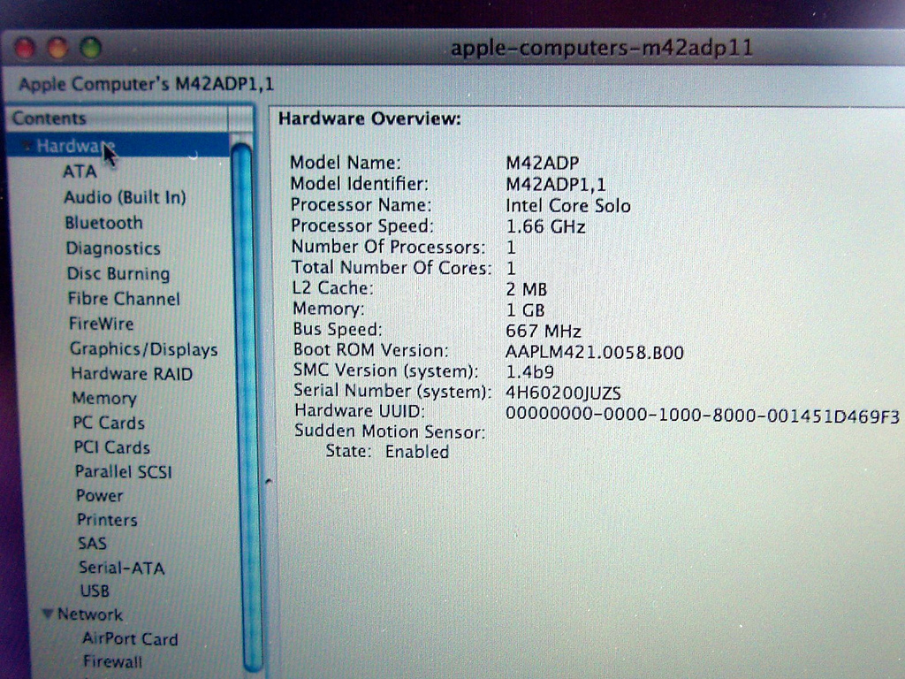Open the Fibre Channel section
This screenshot has height=679, width=905.
click(x=121, y=299)
